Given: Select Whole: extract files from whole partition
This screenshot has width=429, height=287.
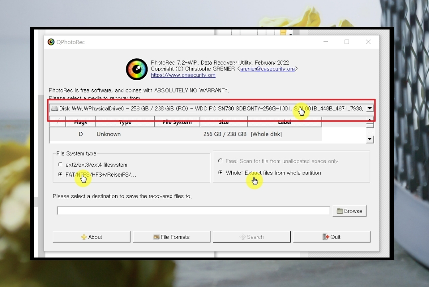Looking at the screenshot, I should click(220, 172).
